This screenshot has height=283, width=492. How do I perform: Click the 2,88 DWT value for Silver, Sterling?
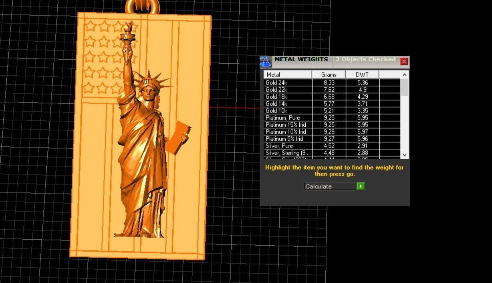[363, 153]
